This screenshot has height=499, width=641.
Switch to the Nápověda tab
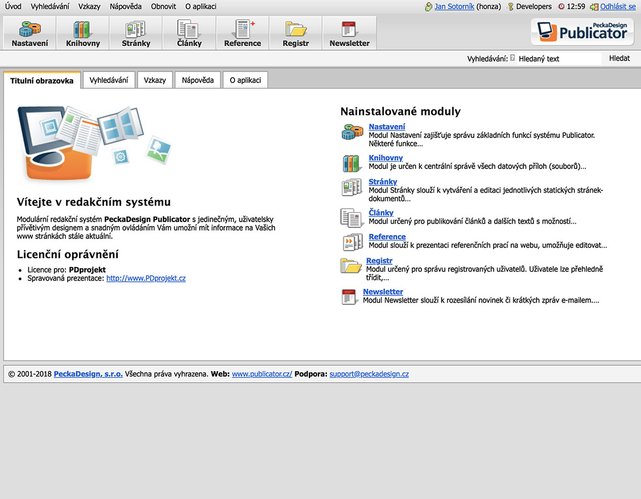[x=198, y=80]
